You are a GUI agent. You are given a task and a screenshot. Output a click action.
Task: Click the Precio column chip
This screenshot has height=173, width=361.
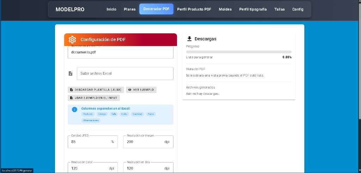click(151, 114)
